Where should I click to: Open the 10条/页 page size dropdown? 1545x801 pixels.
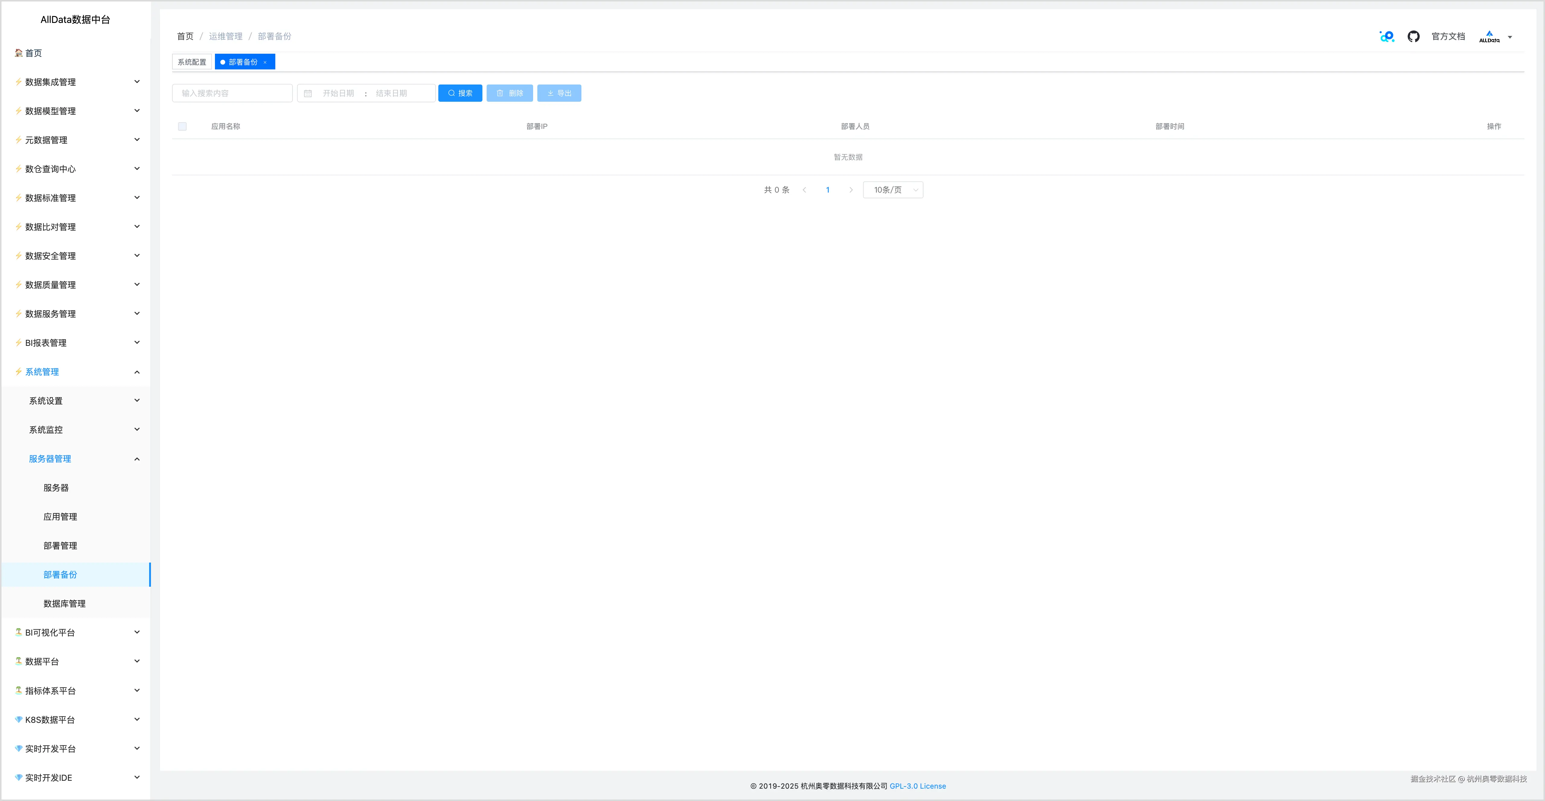(892, 190)
